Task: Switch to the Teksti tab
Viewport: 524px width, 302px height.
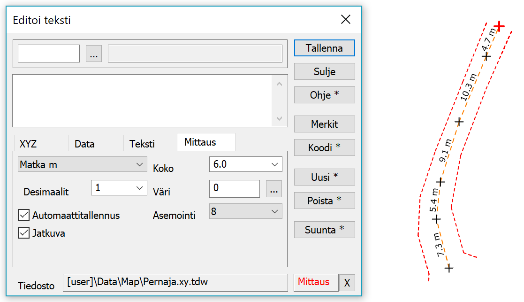Action: point(142,144)
